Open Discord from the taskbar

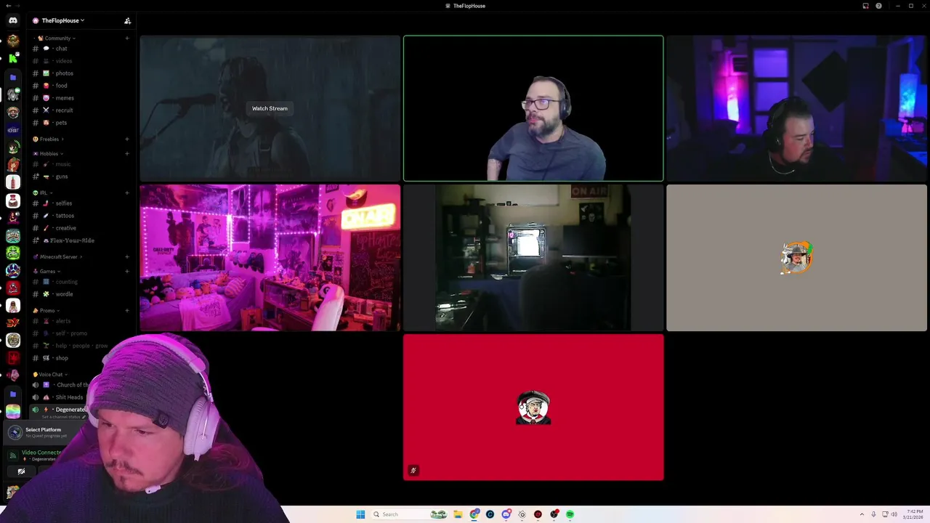(506, 514)
